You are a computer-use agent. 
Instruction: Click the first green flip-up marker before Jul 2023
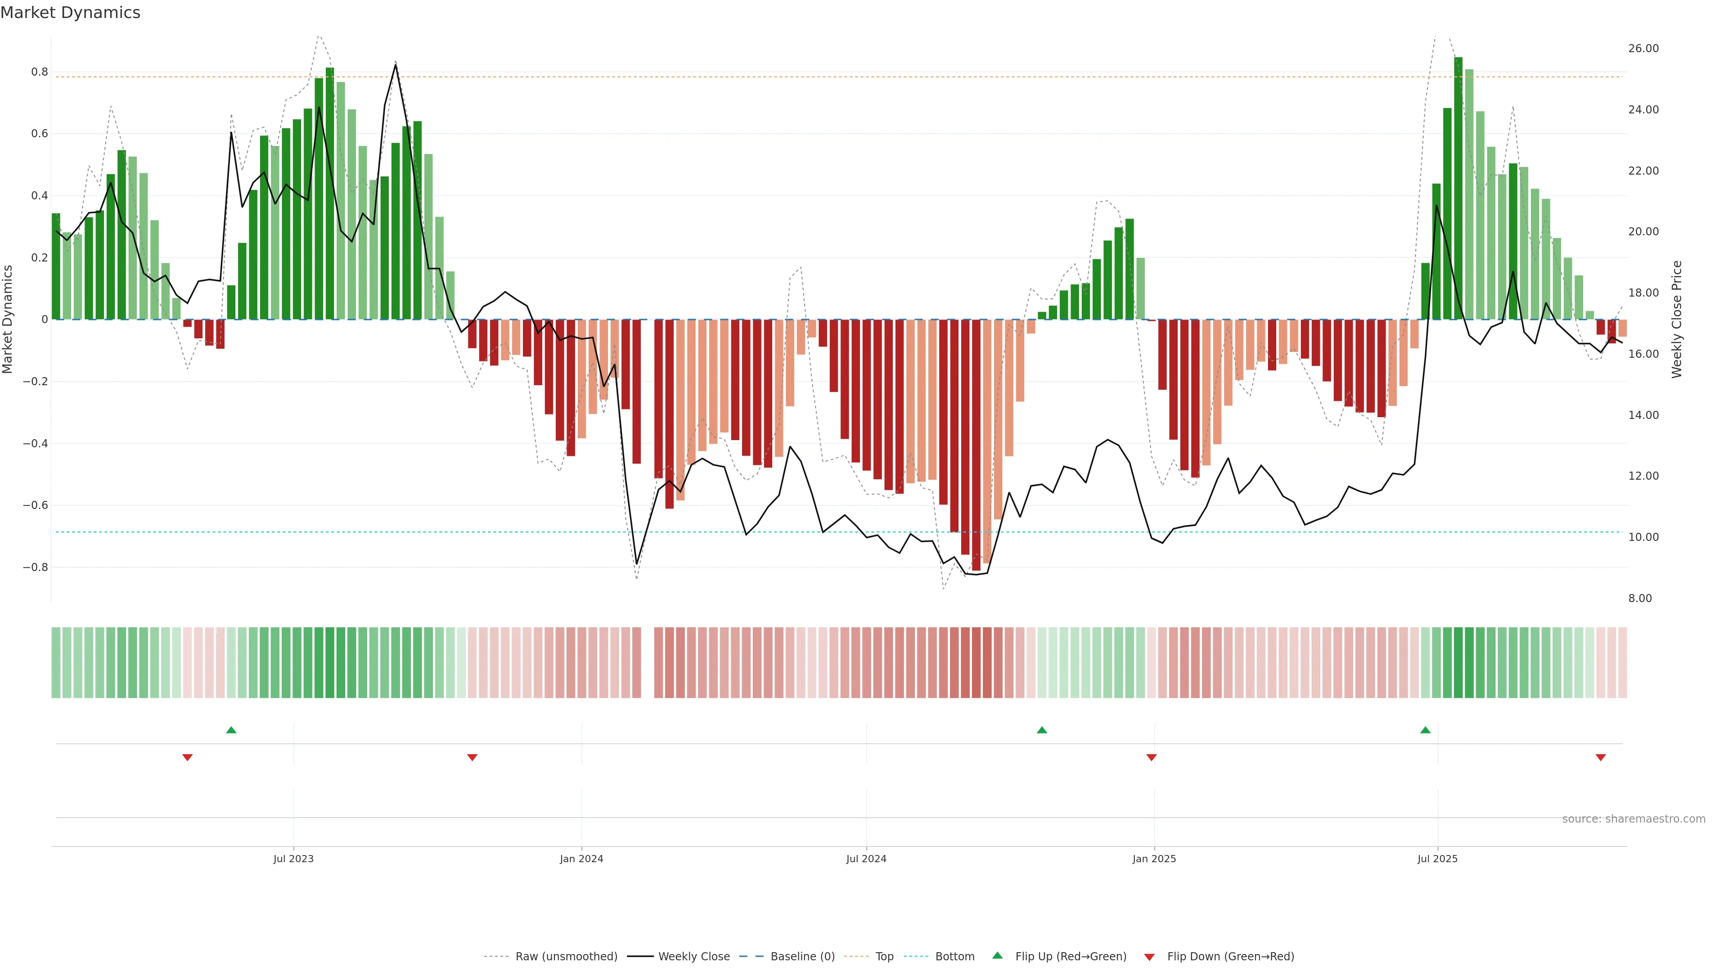click(231, 730)
